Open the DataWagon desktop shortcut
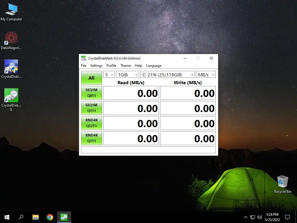 click(x=11, y=41)
